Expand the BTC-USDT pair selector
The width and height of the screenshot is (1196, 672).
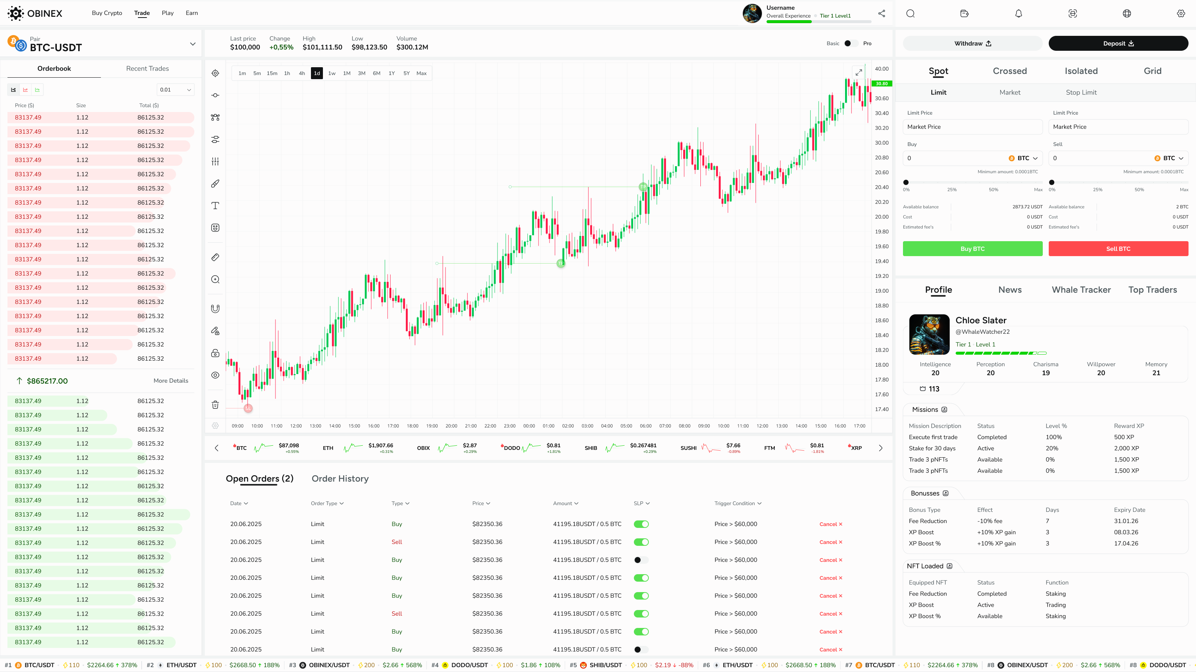[193, 44]
